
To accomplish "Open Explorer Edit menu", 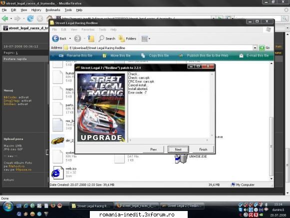I will 63,29.
